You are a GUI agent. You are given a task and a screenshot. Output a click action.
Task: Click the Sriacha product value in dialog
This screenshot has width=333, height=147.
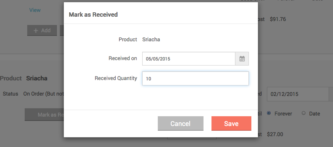(x=151, y=39)
